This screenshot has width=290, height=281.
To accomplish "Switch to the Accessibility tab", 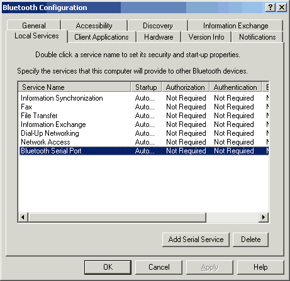I will [x=94, y=26].
